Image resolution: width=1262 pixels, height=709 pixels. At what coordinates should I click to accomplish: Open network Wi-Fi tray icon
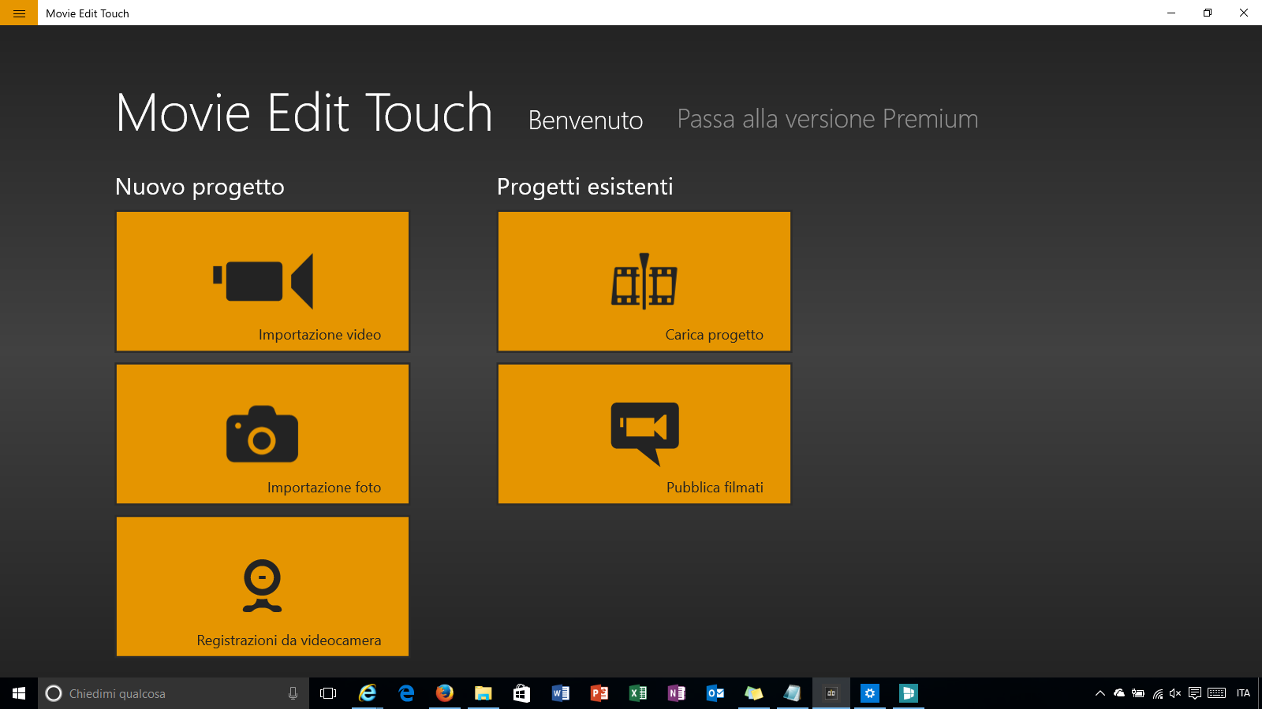click(x=1157, y=693)
